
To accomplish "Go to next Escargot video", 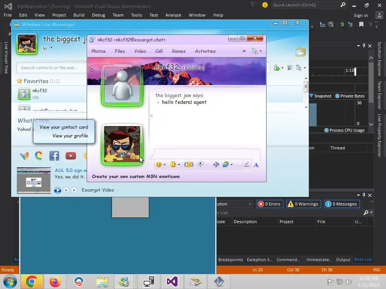I will coord(74,190).
